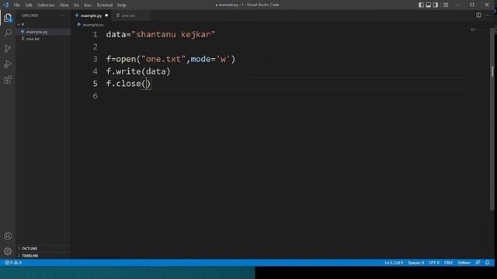
Task: Select language mode Python in status bar
Action: 464,263
